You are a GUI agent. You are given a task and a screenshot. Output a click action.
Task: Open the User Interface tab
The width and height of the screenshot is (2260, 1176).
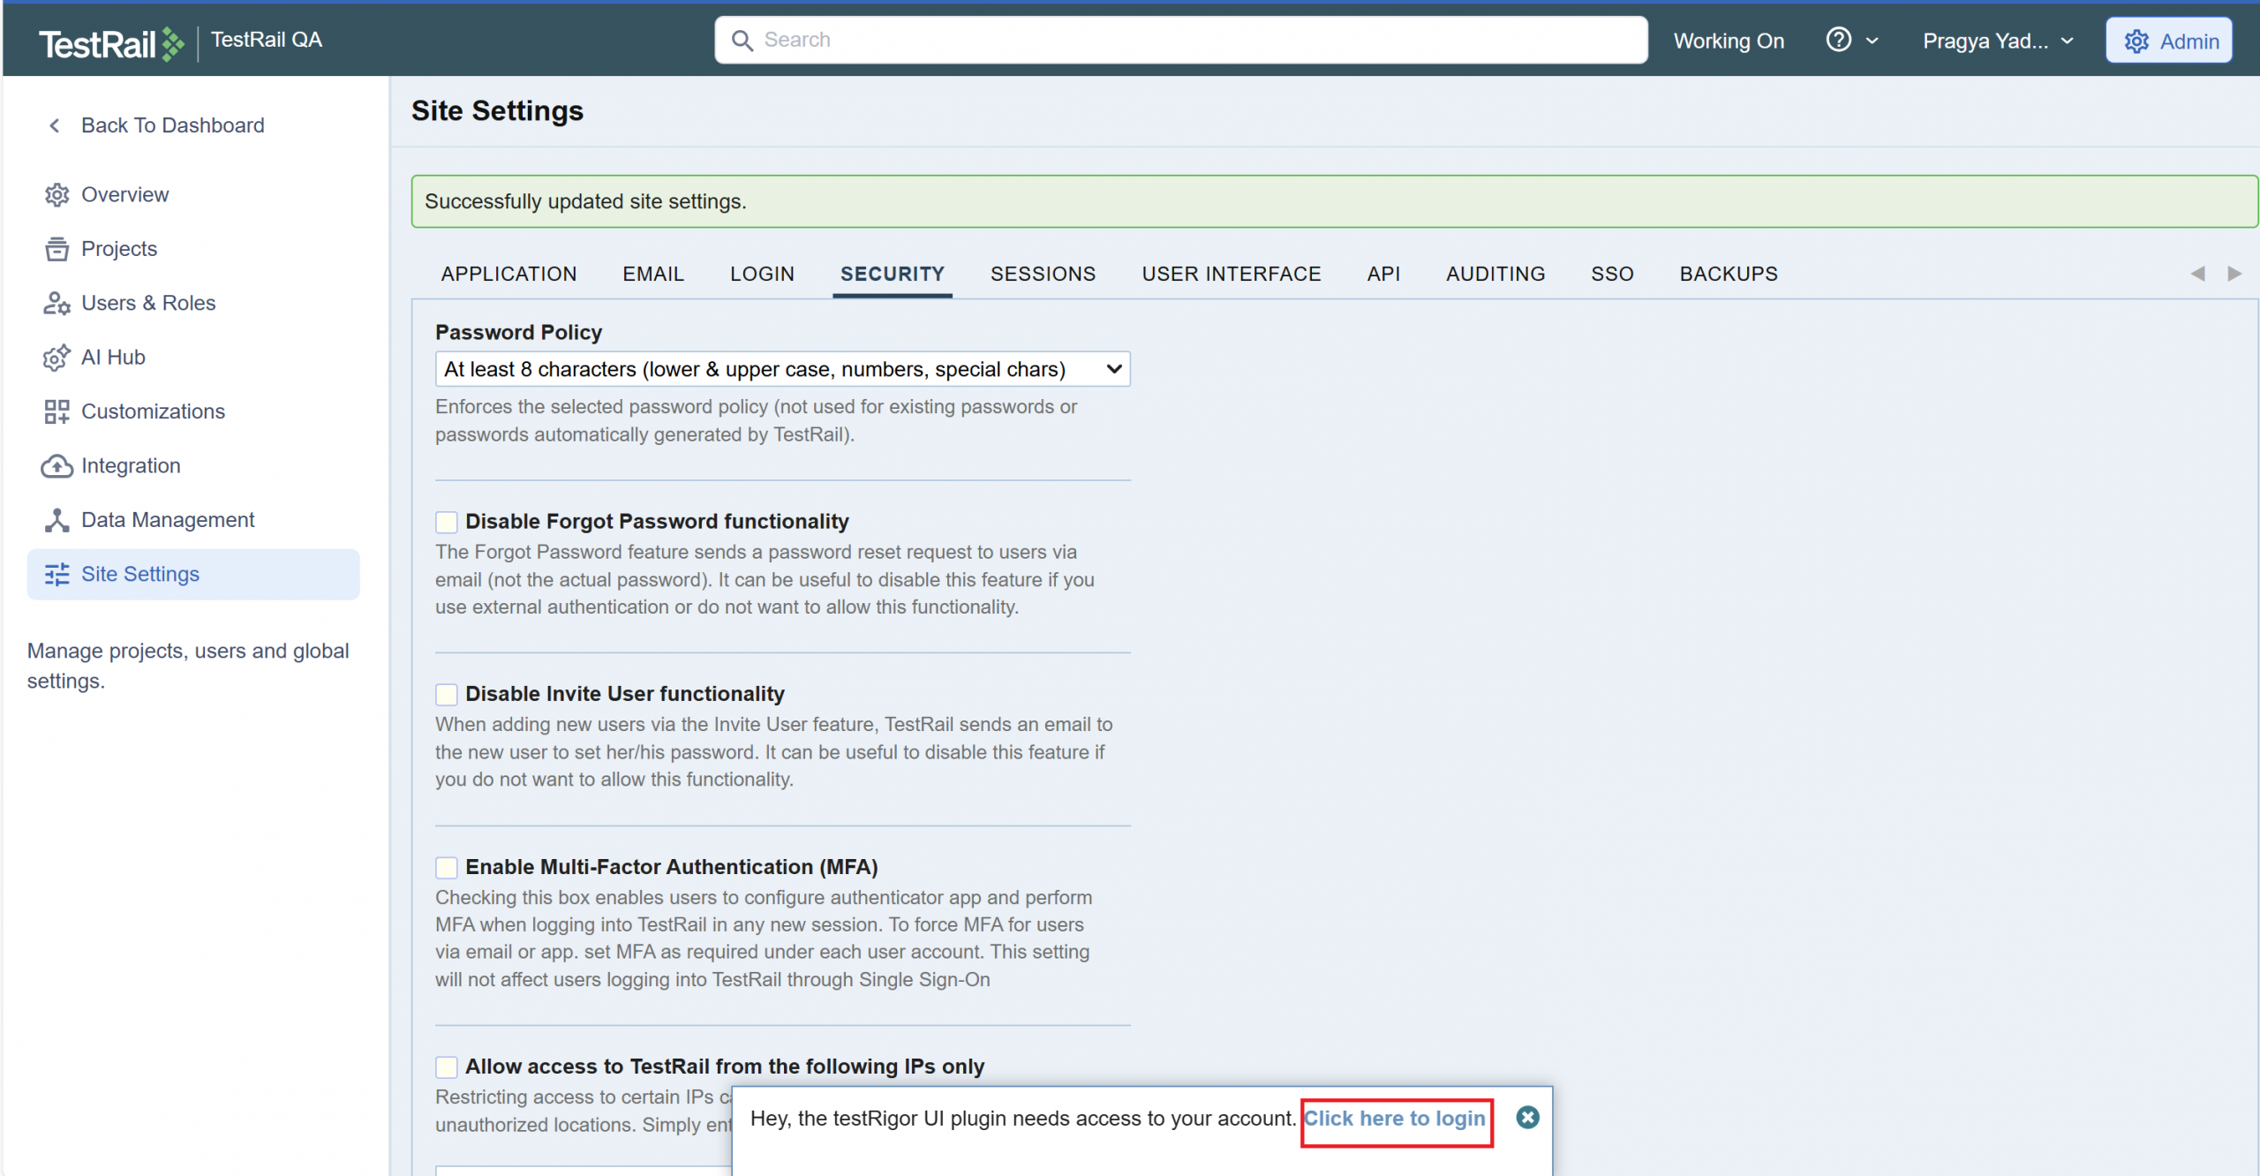pos(1231,274)
